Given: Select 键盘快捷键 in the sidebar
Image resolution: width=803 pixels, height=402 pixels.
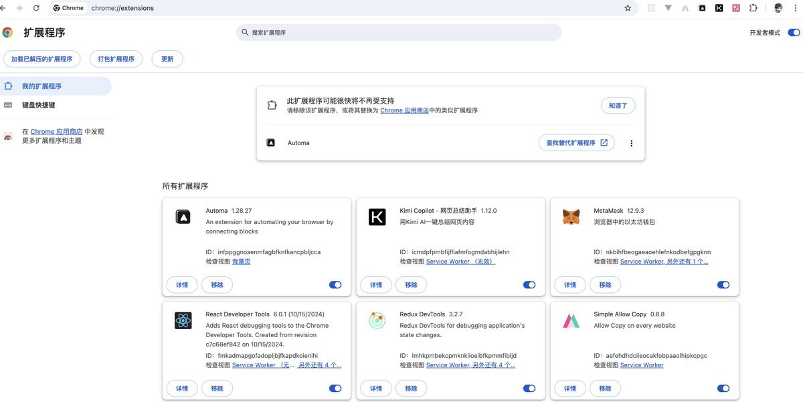Looking at the screenshot, I should [56, 105].
